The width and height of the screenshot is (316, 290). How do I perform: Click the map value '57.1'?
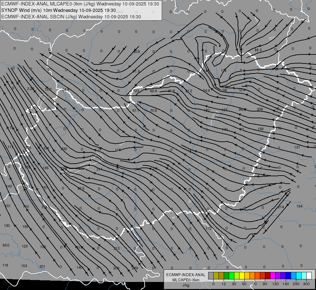pos(136,111)
